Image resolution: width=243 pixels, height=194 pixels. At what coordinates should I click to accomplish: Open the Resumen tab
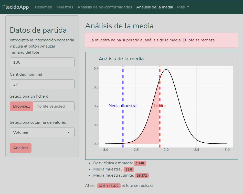[x=44, y=7]
